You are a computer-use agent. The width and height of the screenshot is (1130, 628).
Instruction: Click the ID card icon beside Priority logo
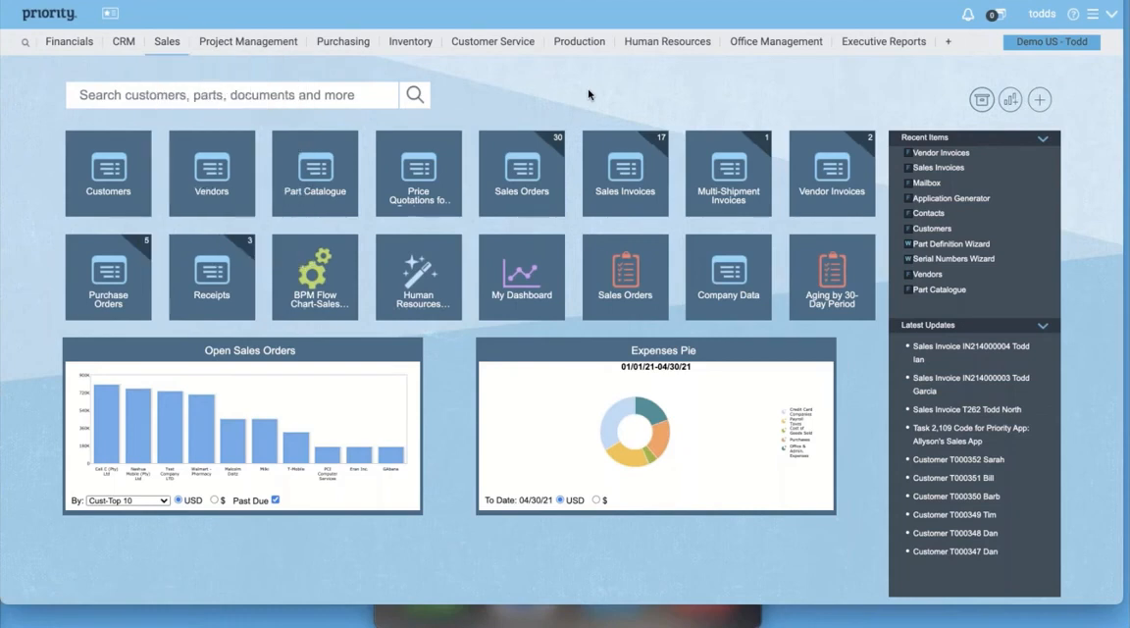click(110, 13)
